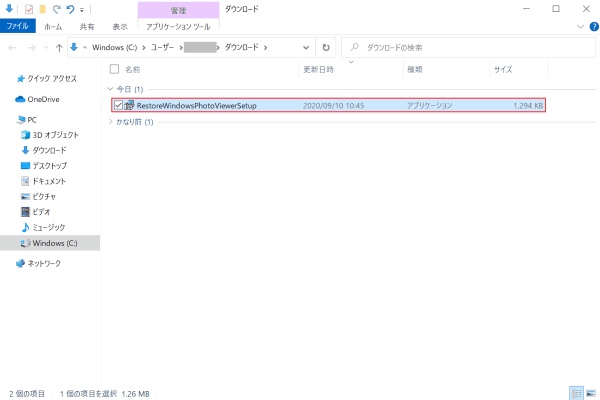Expand the ribbon with the chevron
This screenshot has height=400, width=600.
click(580, 26)
